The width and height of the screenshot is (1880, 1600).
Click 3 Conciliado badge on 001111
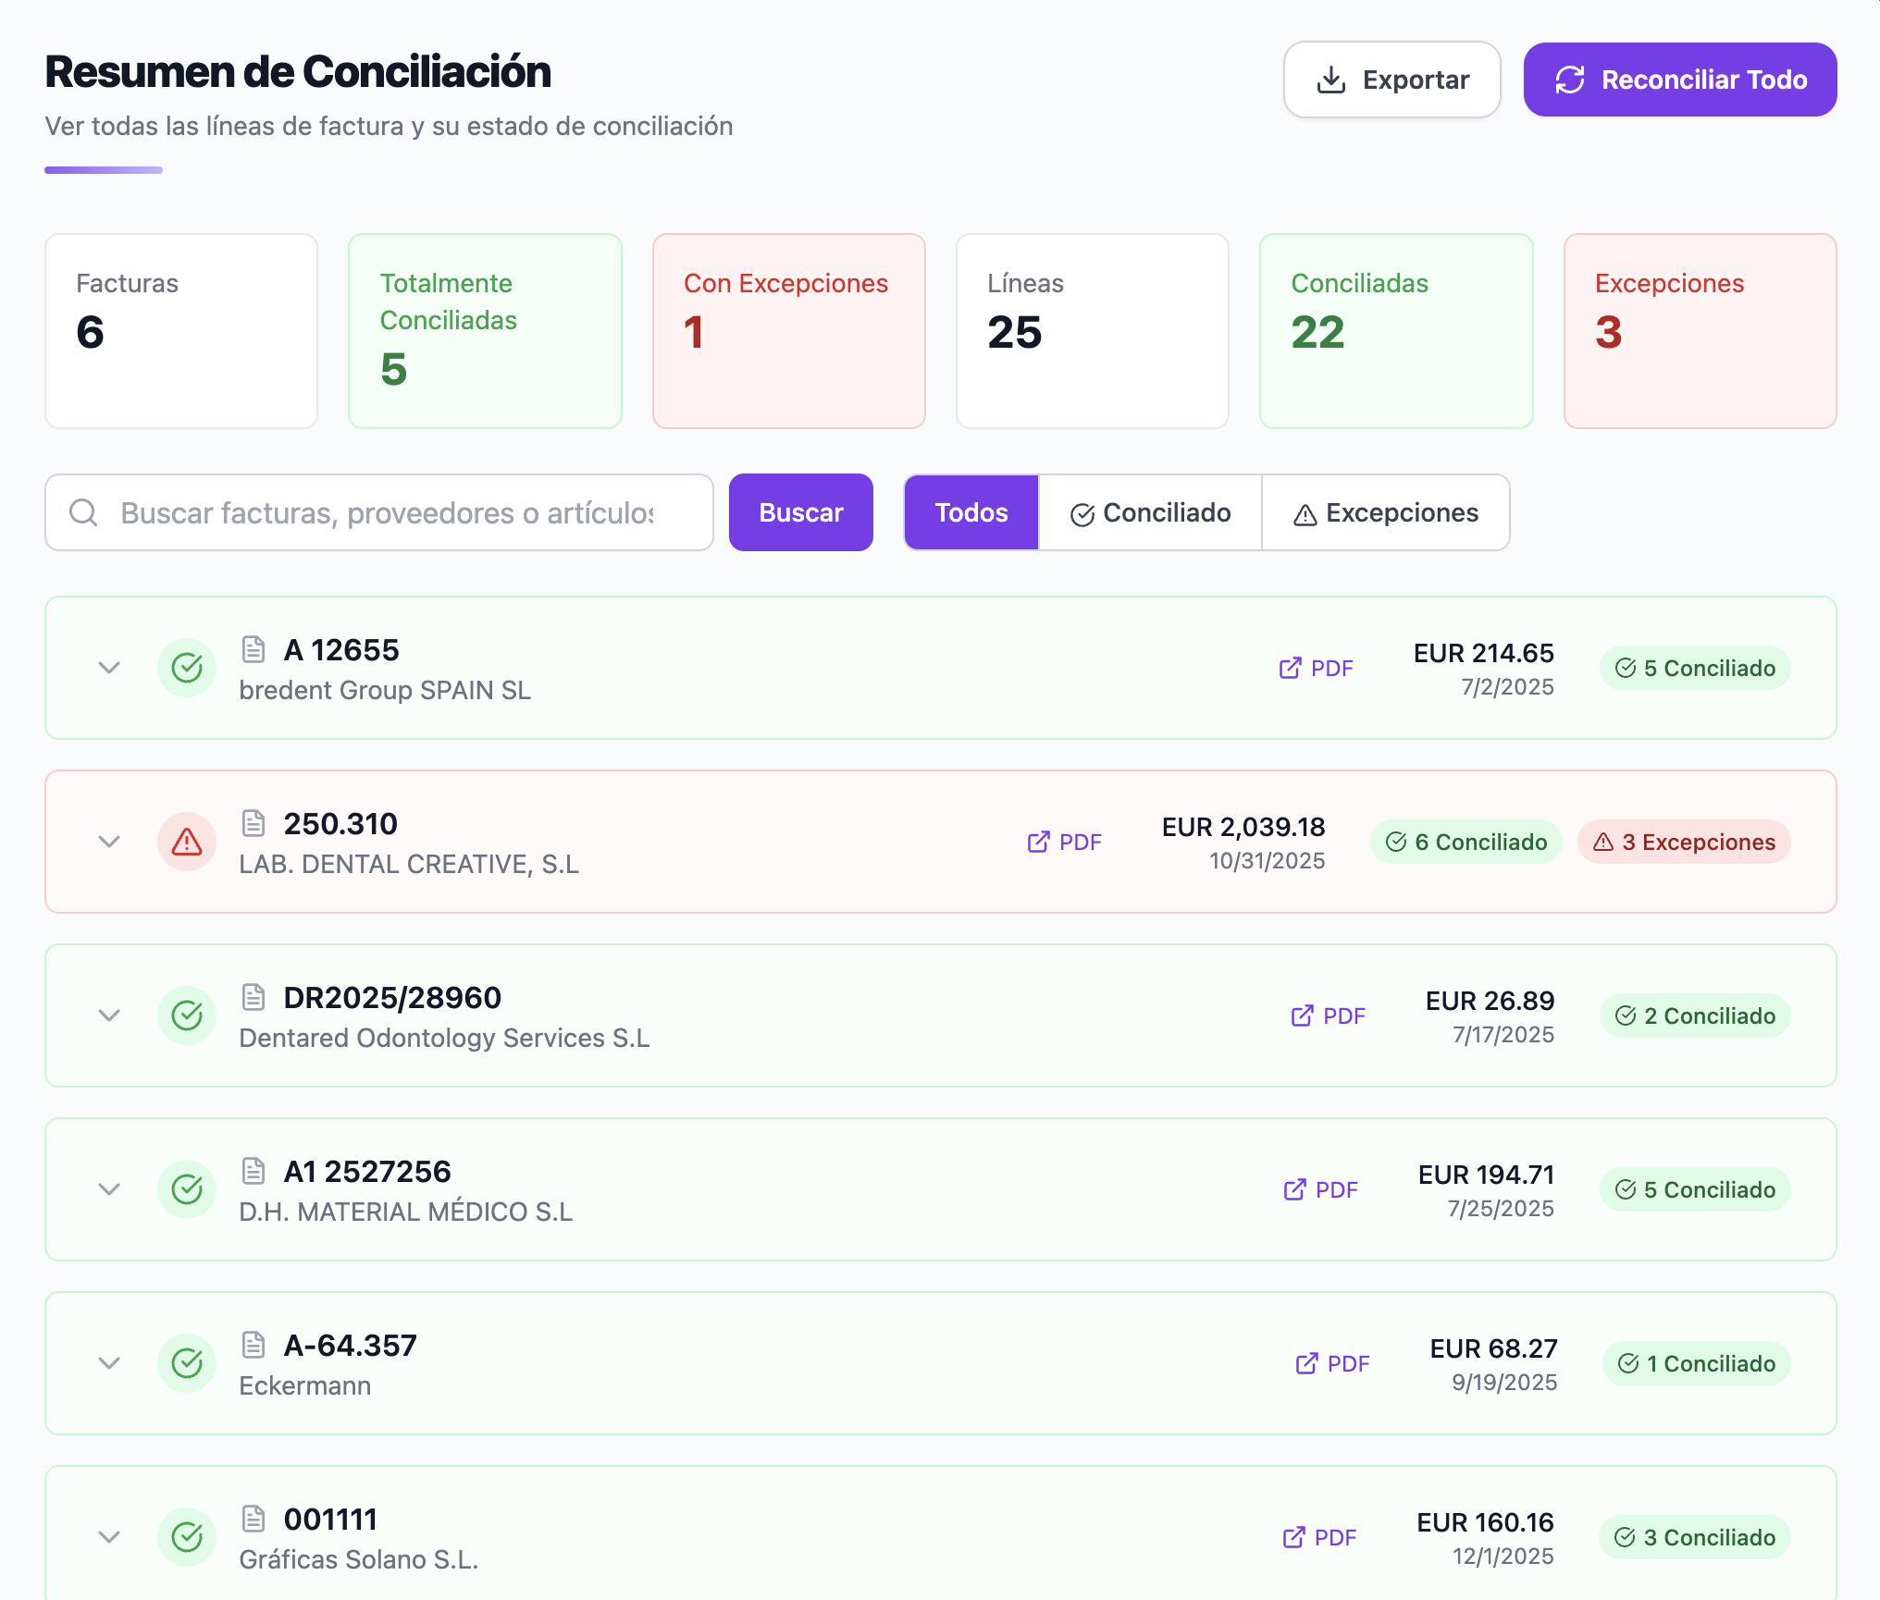point(1695,1537)
